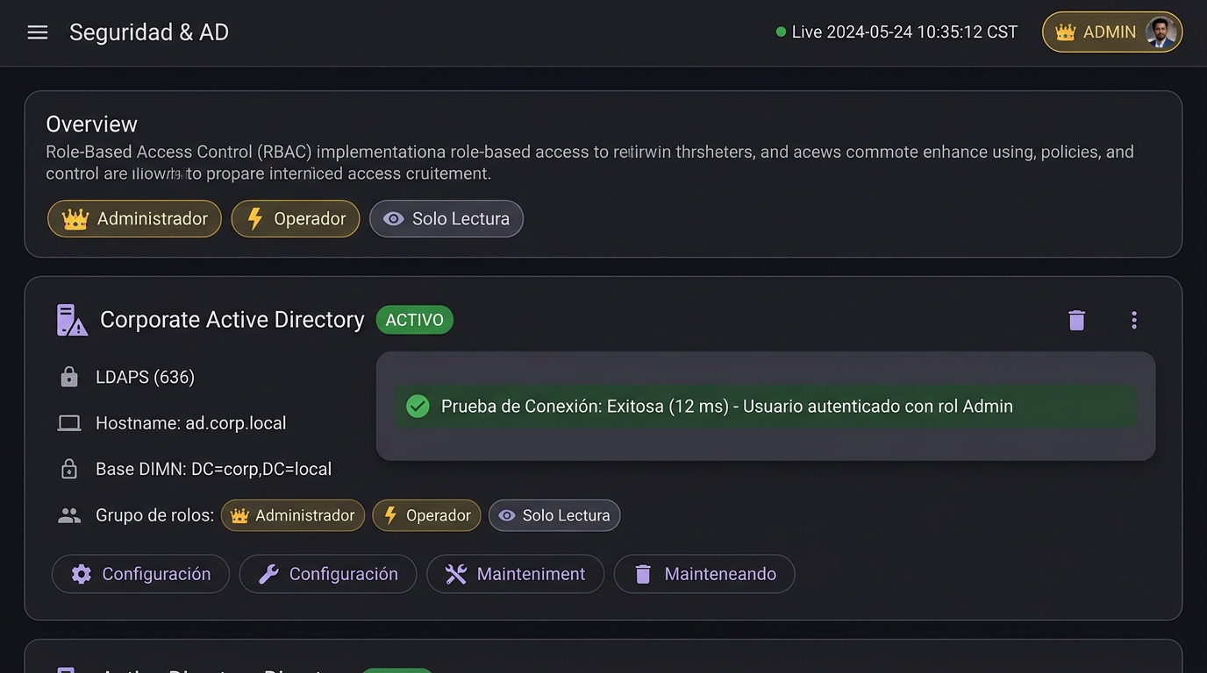Select the Solo Lectura chip in the Overview card
The height and width of the screenshot is (673, 1207).
click(446, 219)
